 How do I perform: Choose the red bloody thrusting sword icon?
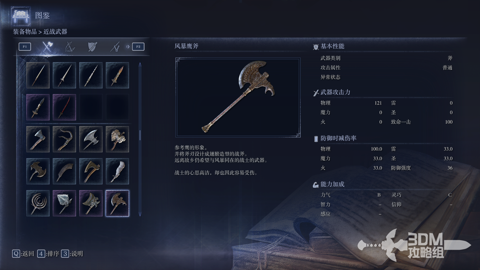(x=64, y=107)
